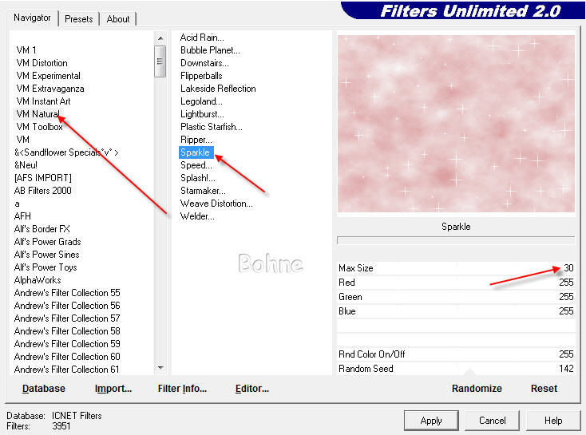Click the Sparkle preview image
586x435 pixels.
[x=456, y=124]
